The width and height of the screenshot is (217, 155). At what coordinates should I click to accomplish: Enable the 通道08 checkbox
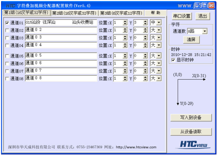[x=7, y=79]
